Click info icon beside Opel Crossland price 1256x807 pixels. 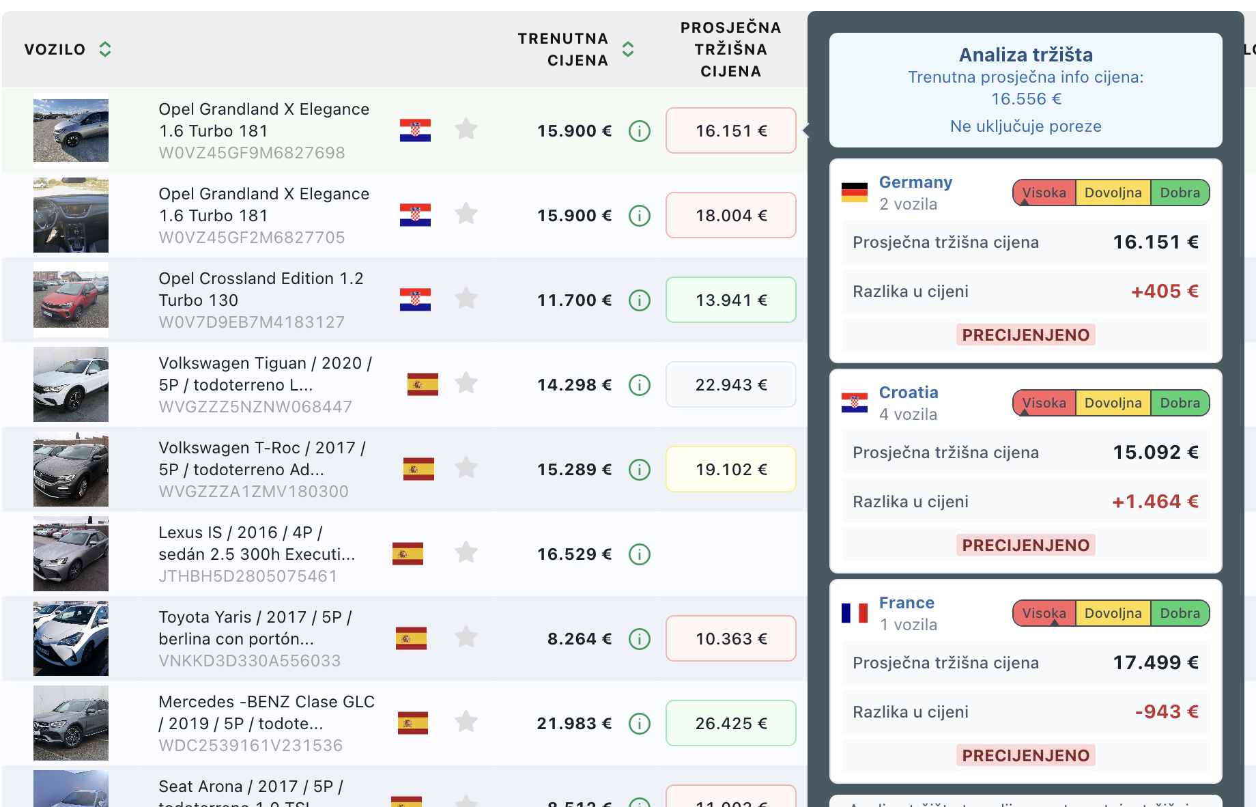click(x=639, y=300)
